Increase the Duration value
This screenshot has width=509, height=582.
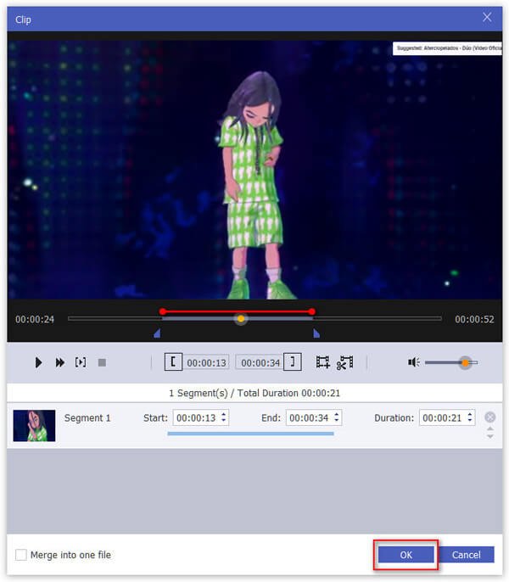coord(470,414)
